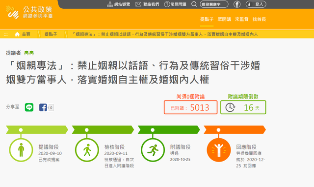Click the date text 2020-09-11
The height and width of the screenshot is (187, 314).
point(116,153)
